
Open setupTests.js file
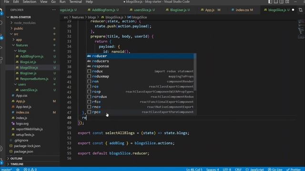25,135
